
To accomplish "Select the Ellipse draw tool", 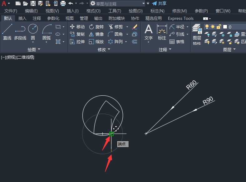I will (58, 34).
